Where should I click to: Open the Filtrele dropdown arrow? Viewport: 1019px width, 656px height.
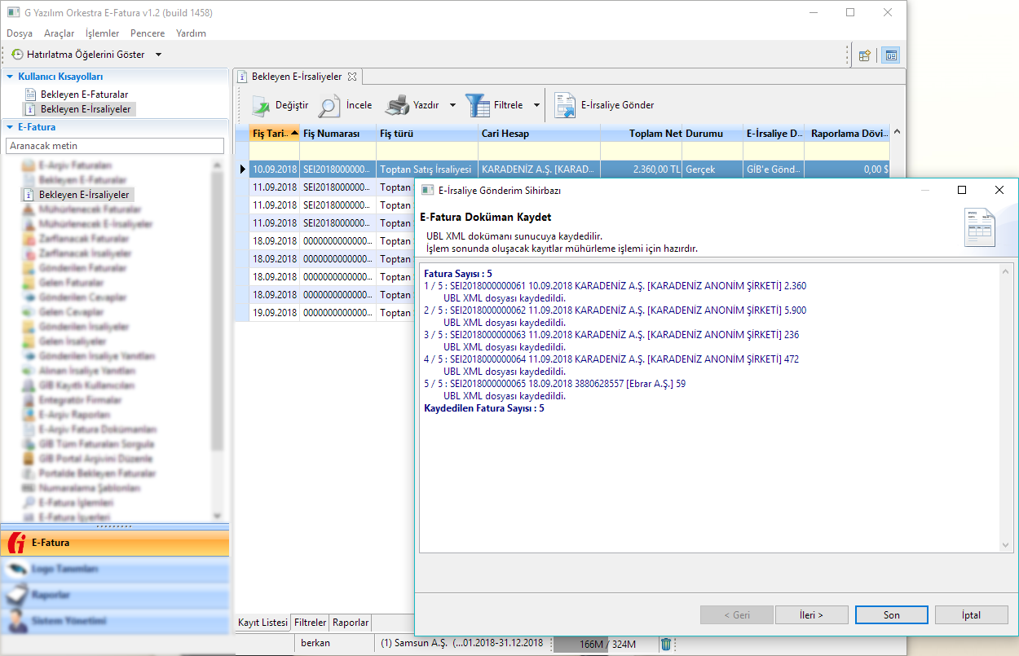click(x=536, y=105)
